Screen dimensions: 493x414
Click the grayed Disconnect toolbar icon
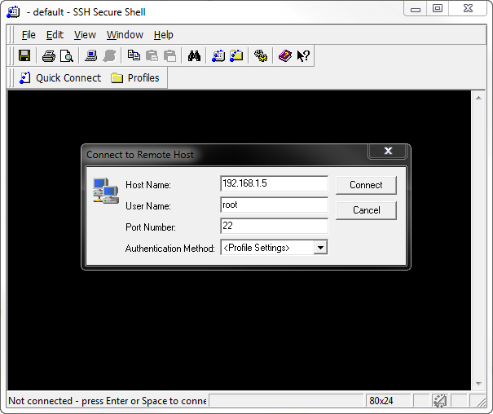[x=109, y=56]
